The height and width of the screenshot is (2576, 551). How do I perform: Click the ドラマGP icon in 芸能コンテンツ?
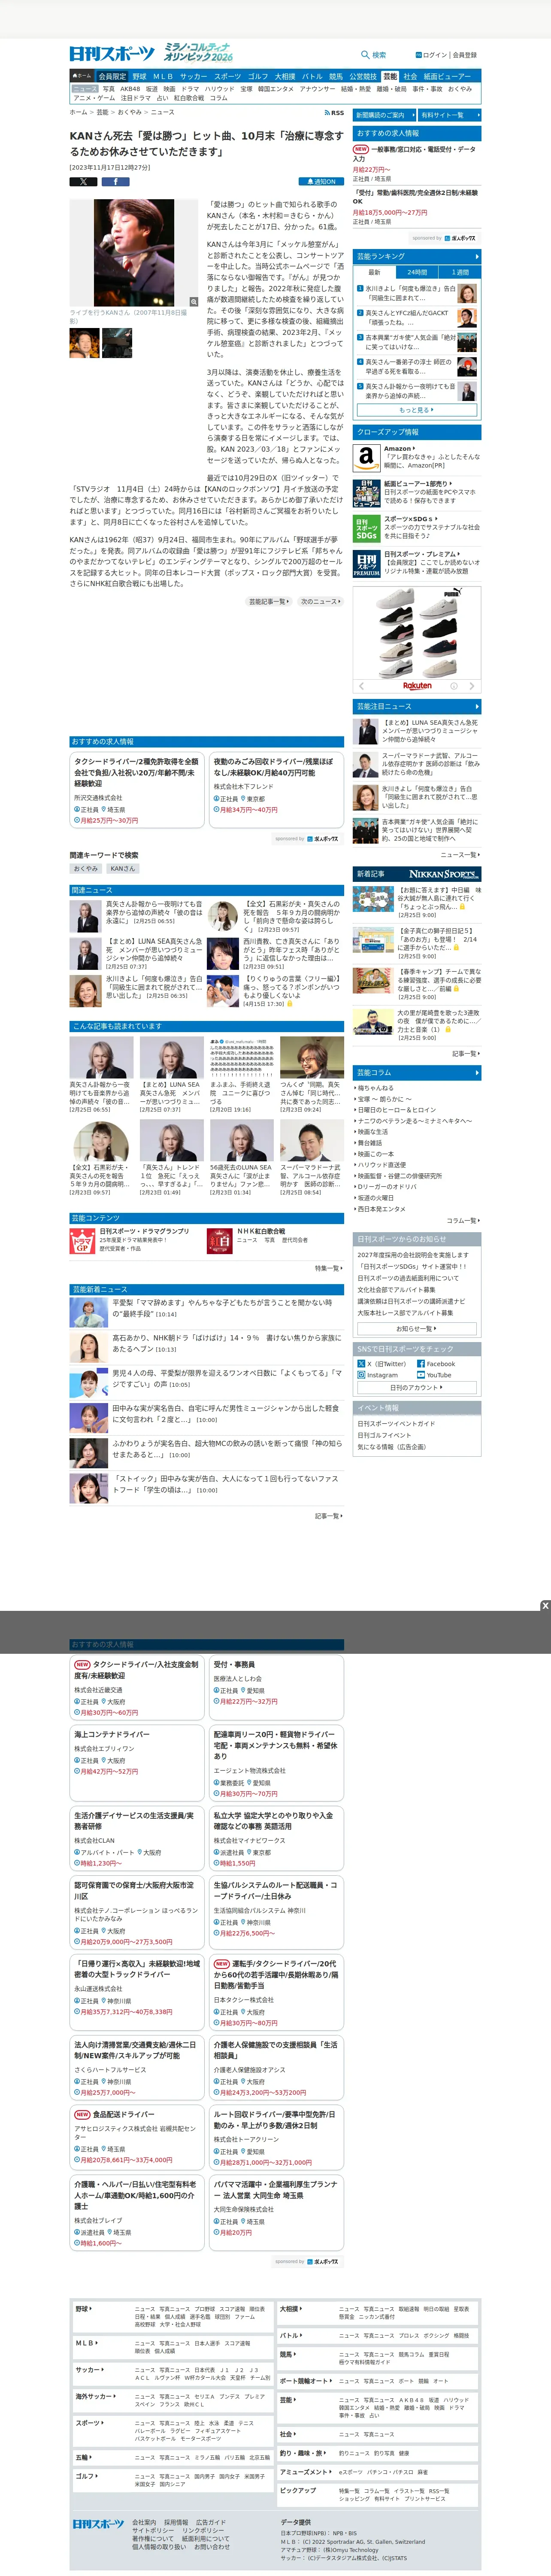[x=82, y=1241]
